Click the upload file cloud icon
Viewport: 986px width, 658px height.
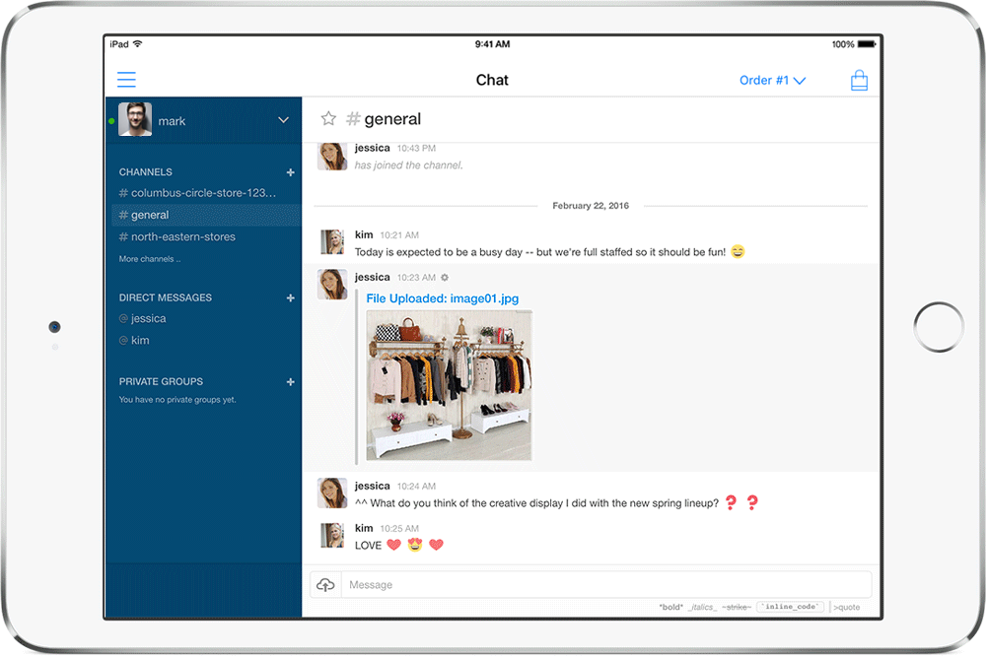click(325, 585)
